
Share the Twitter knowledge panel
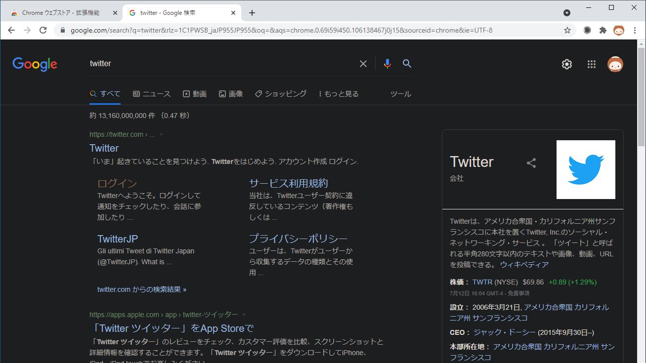pyautogui.click(x=531, y=163)
